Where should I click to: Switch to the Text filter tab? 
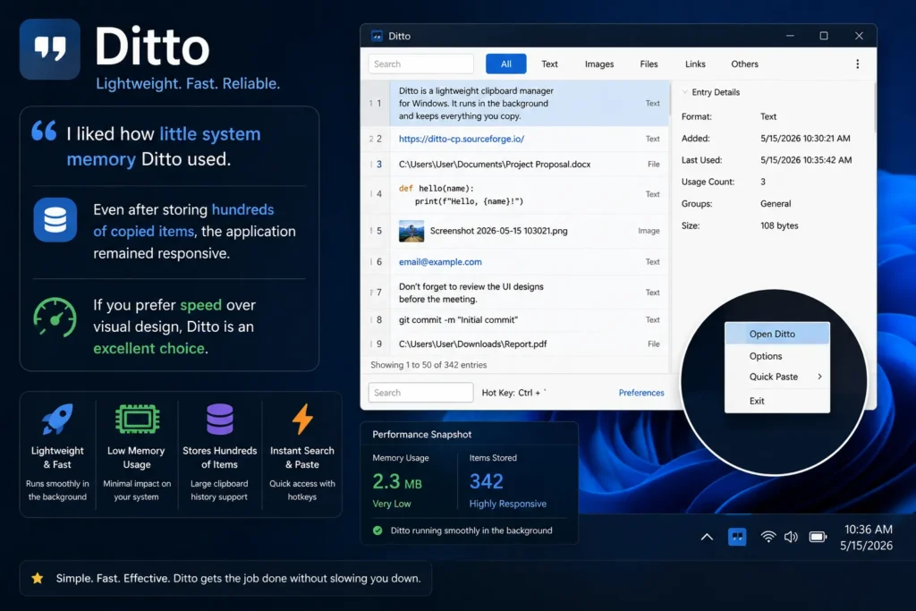(549, 64)
